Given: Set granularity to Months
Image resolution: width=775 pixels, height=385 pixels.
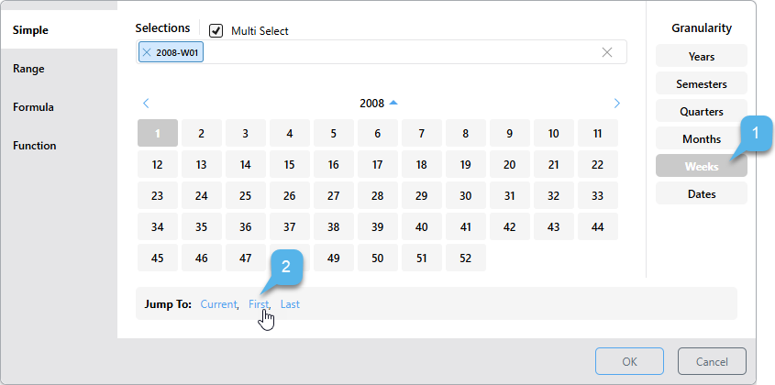Looking at the screenshot, I should 702,138.
